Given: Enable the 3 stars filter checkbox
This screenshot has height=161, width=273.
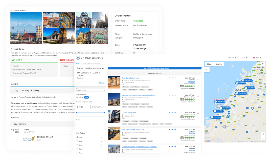Looking at the screenshot, I should pyautogui.click(x=77, y=145).
